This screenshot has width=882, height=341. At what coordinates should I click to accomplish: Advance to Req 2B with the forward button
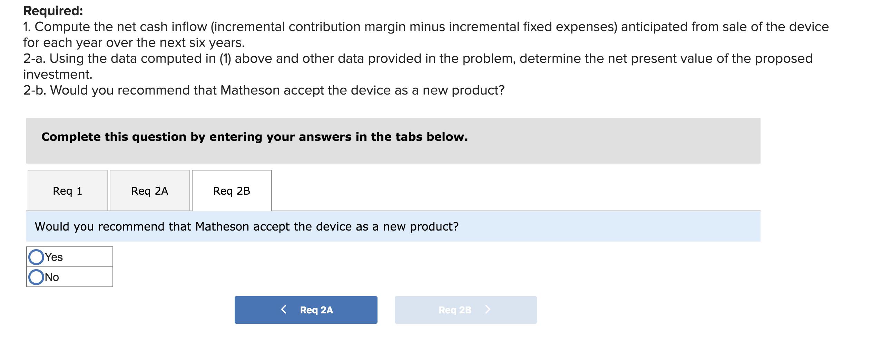coord(465,310)
